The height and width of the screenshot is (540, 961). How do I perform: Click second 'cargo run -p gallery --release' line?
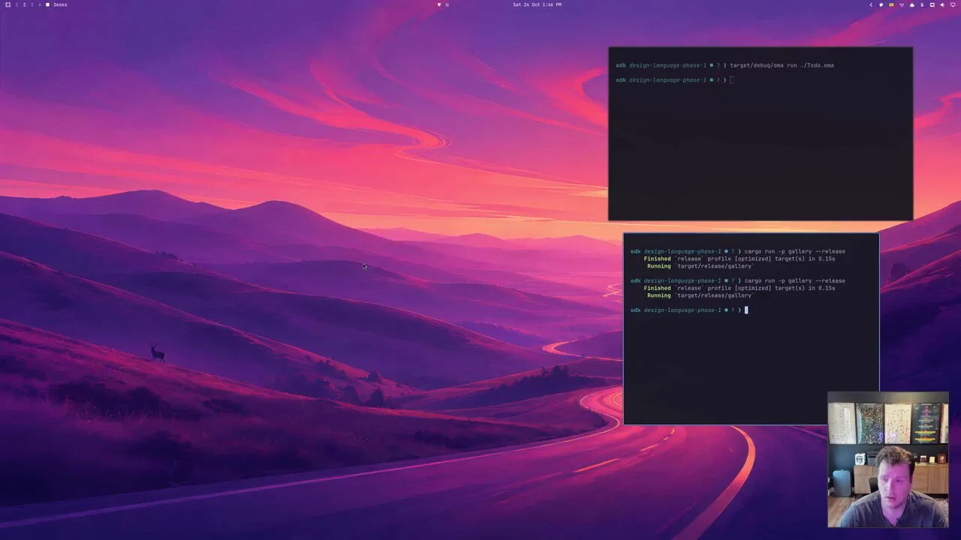point(794,280)
